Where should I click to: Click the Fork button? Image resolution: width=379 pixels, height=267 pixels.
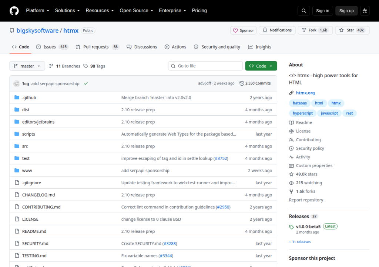(315, 30)
